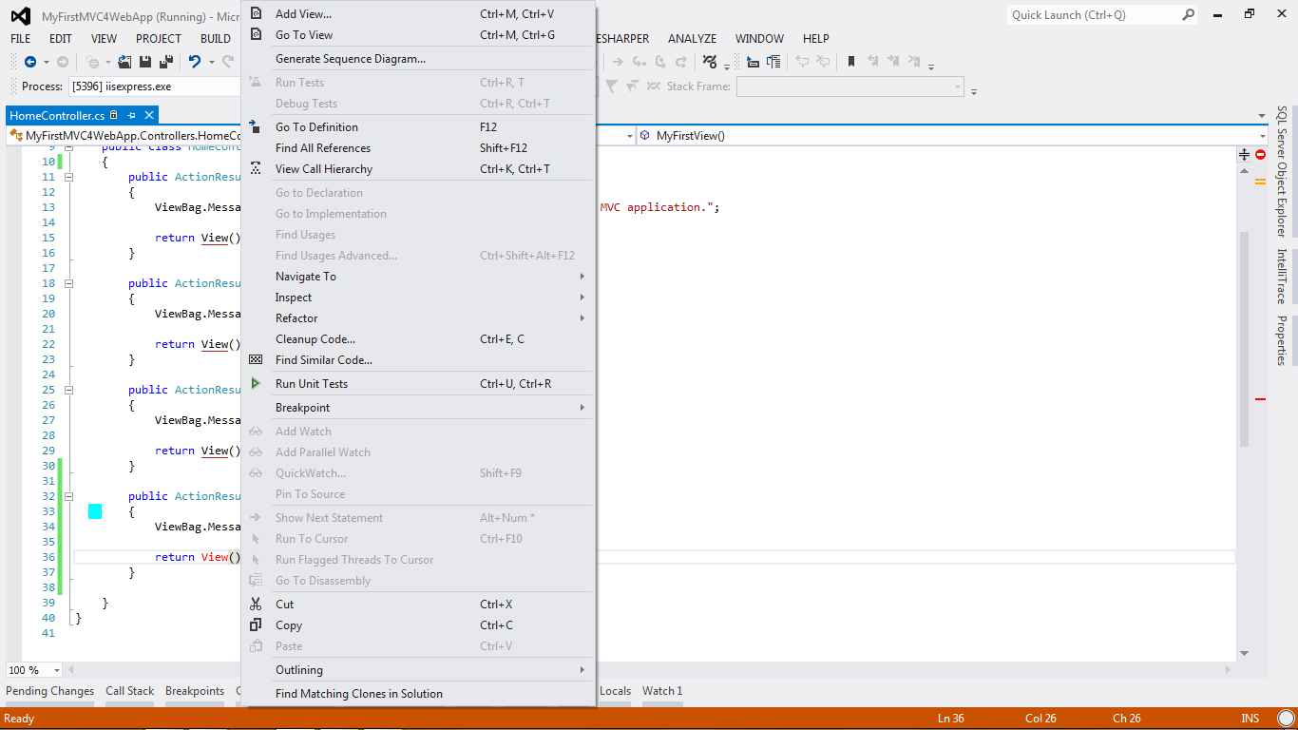This screenshot has height=730, width=1298.
Task: Switch to the Pending Changes tab
Action: [50, 691]
